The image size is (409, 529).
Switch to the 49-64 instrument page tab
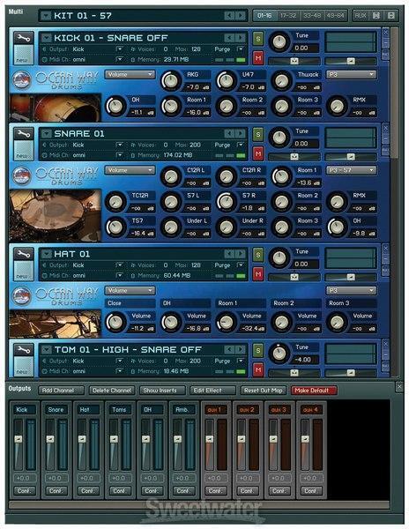tap(335, 16)
